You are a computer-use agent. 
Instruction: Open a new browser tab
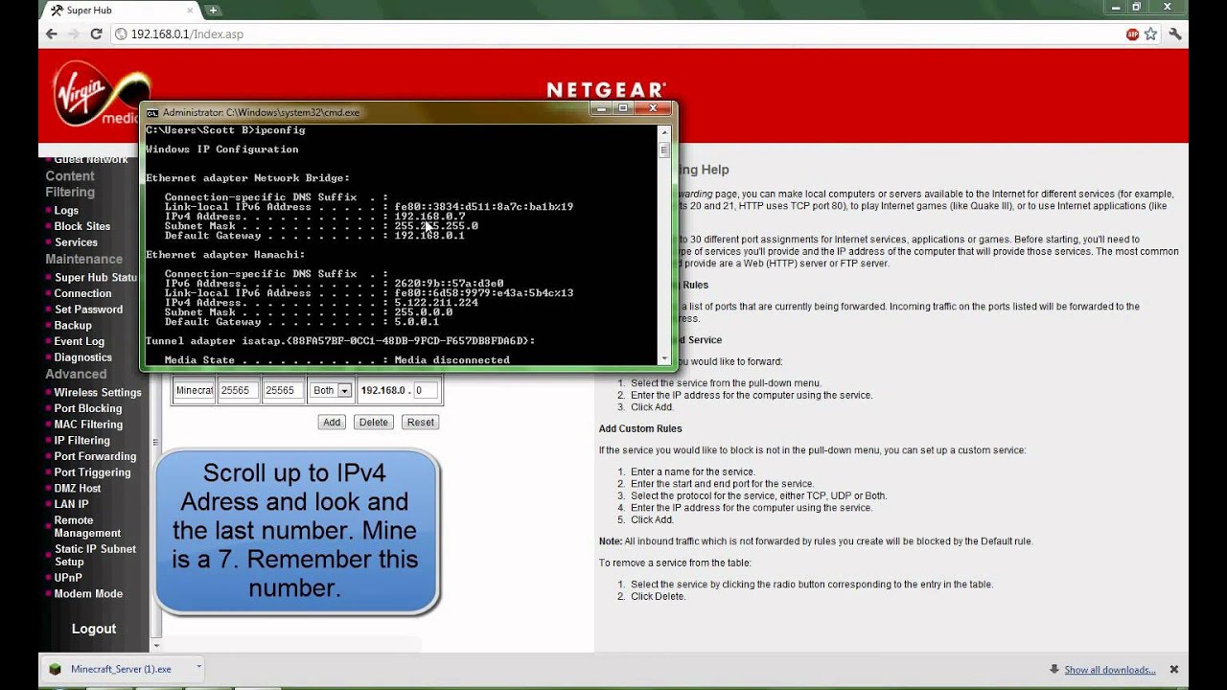[x=212, y=10]
